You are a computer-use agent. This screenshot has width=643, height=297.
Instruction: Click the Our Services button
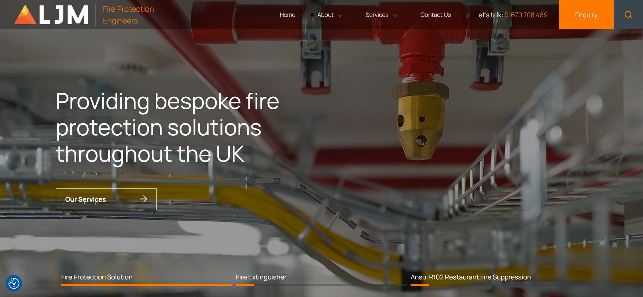pyautogui.click(x=106, y=199)
